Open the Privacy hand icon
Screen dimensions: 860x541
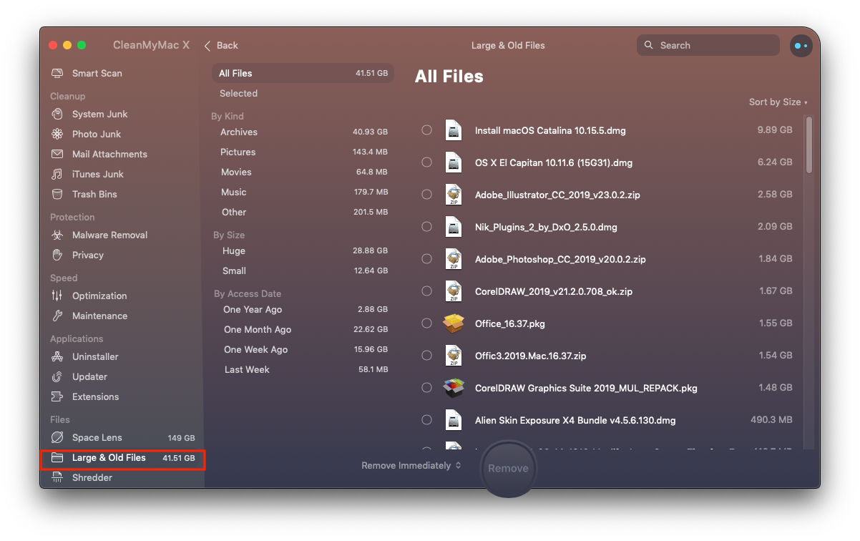tap(57, 255)
